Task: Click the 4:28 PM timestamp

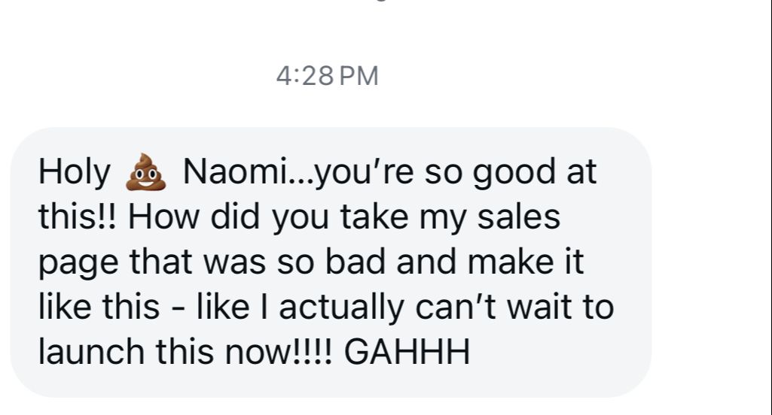Action: [328, 76]
